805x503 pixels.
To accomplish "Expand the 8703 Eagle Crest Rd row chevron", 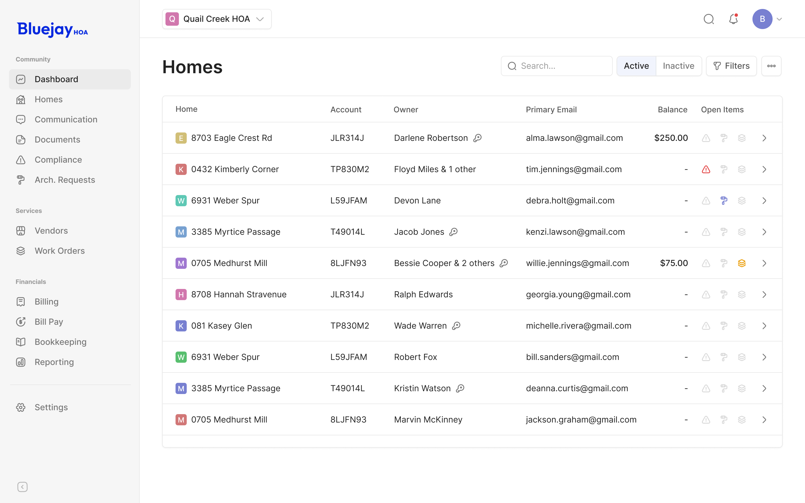I will point(764,138).
